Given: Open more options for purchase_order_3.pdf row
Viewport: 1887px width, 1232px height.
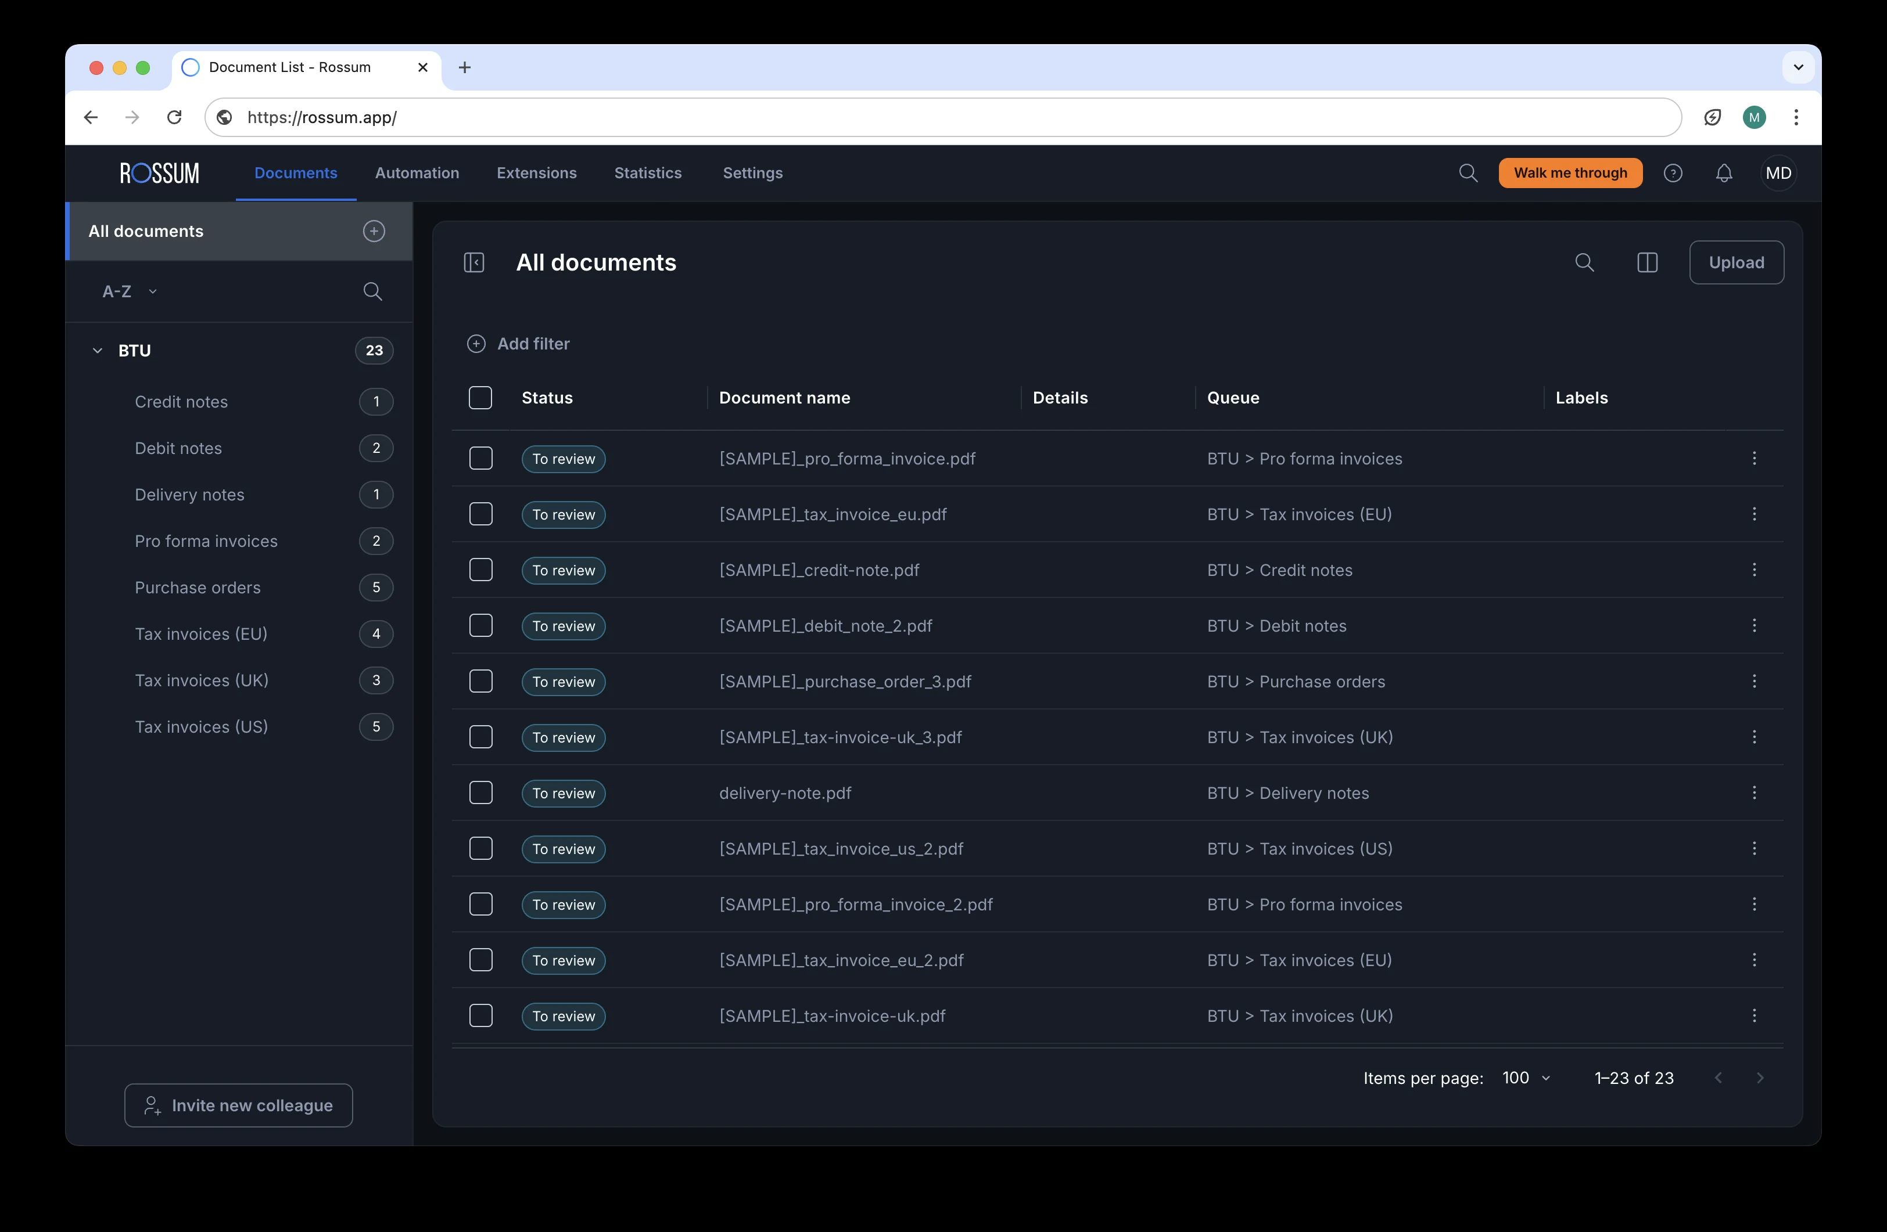Looking at the screenshot, I should coord(1754,682).
